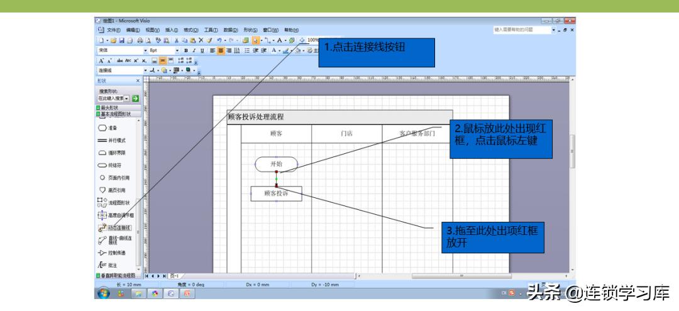Open the 工具 menu
This screenshot has width=679, height=311.
pos(211,30)
